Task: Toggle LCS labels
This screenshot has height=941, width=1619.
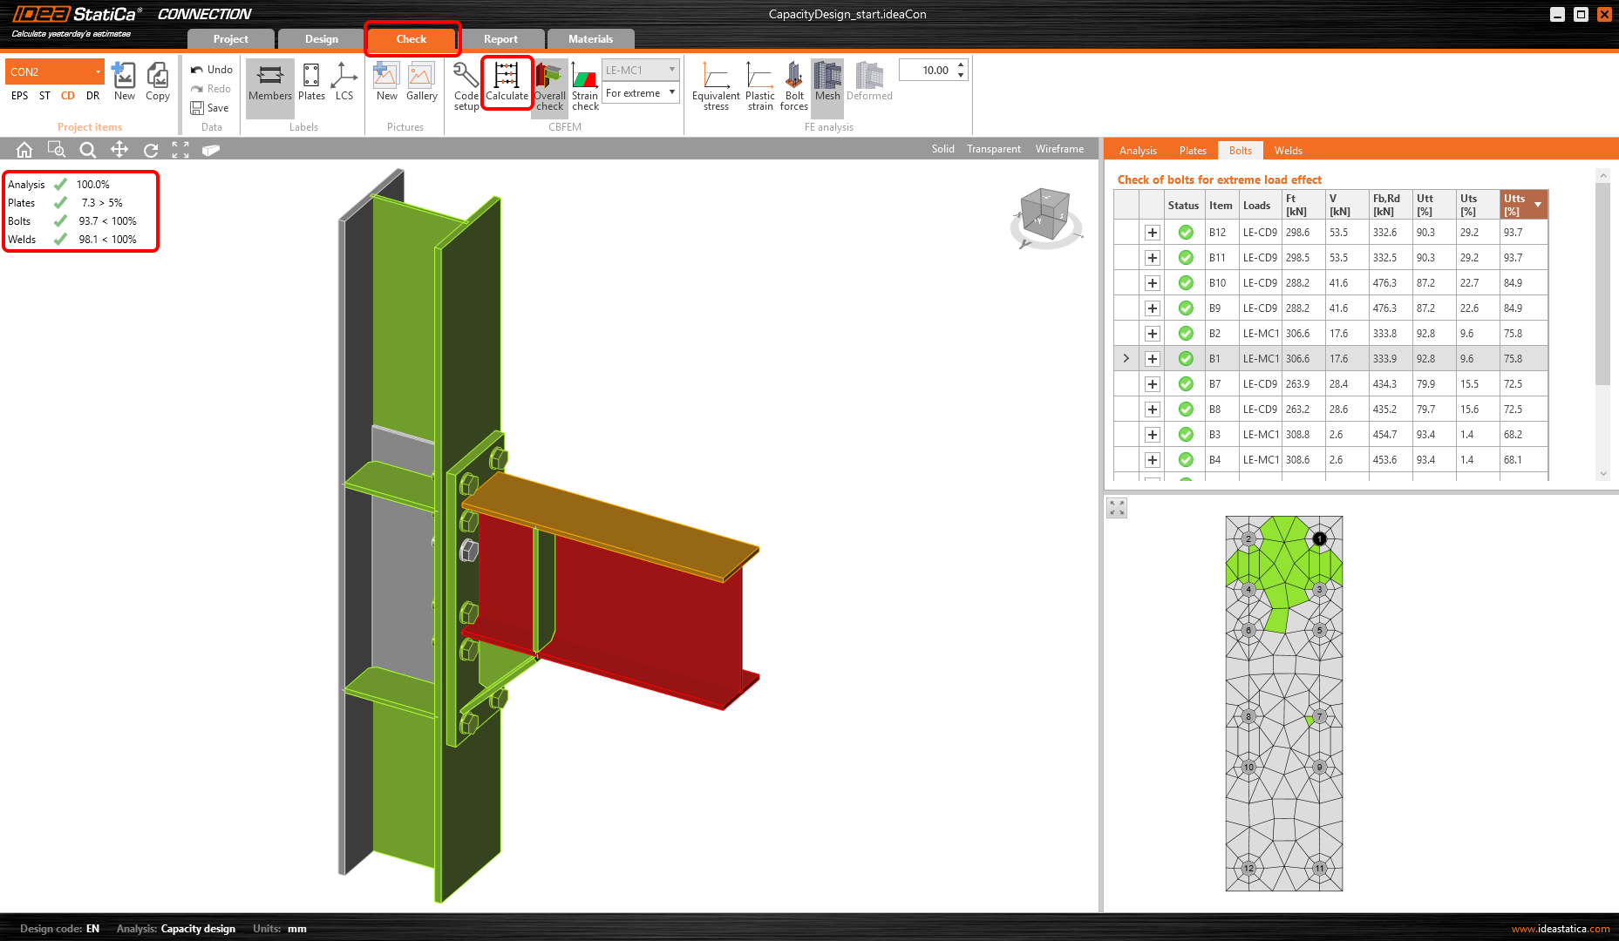Action: (344, 82)
